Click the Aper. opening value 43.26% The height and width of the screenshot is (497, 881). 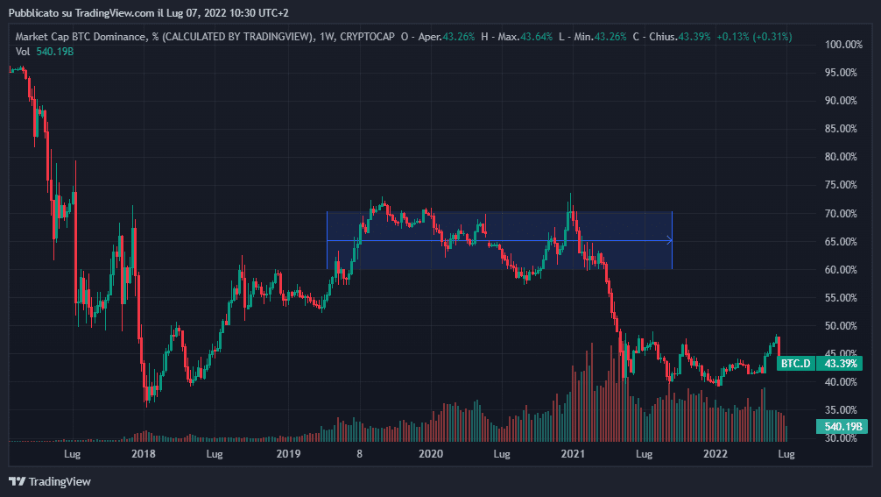click(458, 37)
